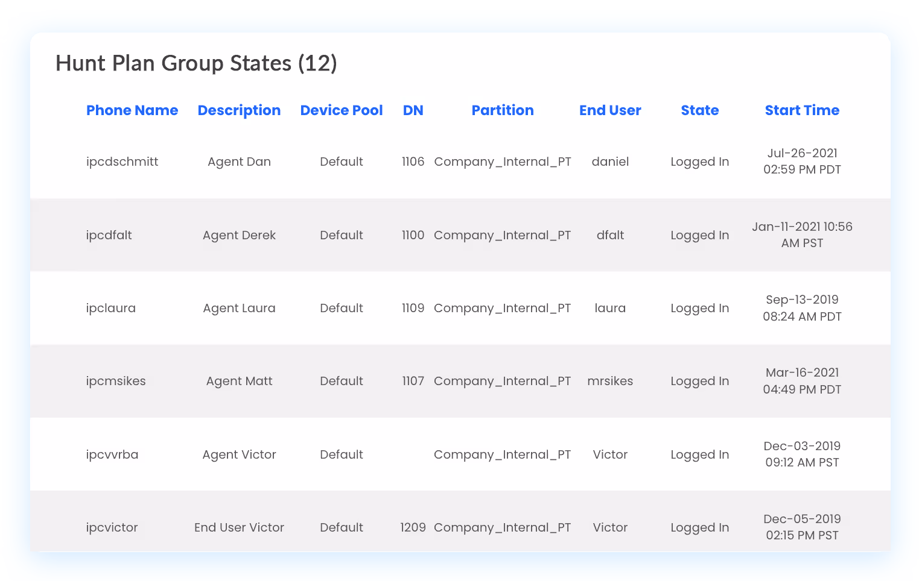Select phone name ipcmsikes

tap(116, 381)
